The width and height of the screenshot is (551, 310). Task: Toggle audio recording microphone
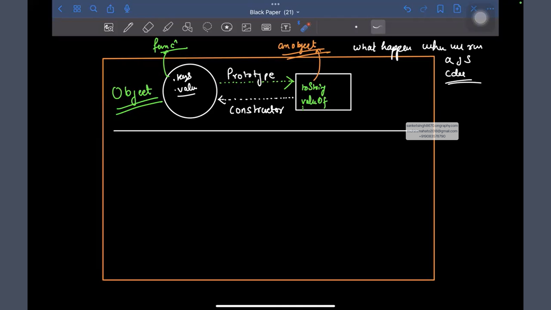coord(127,9)
